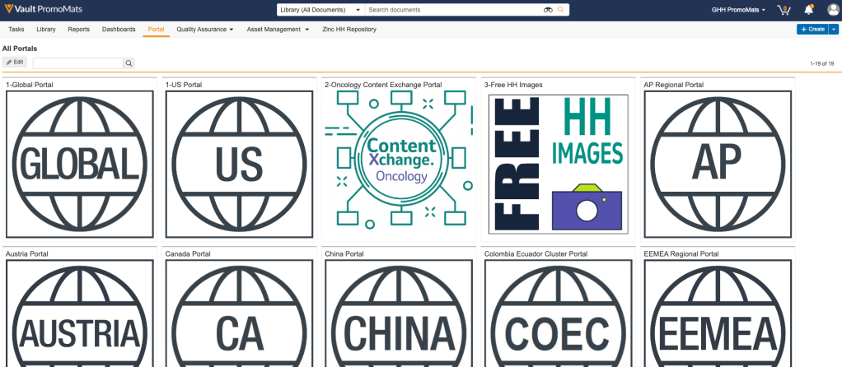This screenshot has width=842, height=367.
Task: Open the EEMEA Regional Portal thumbnail
Action: click(x=718, y=314)
